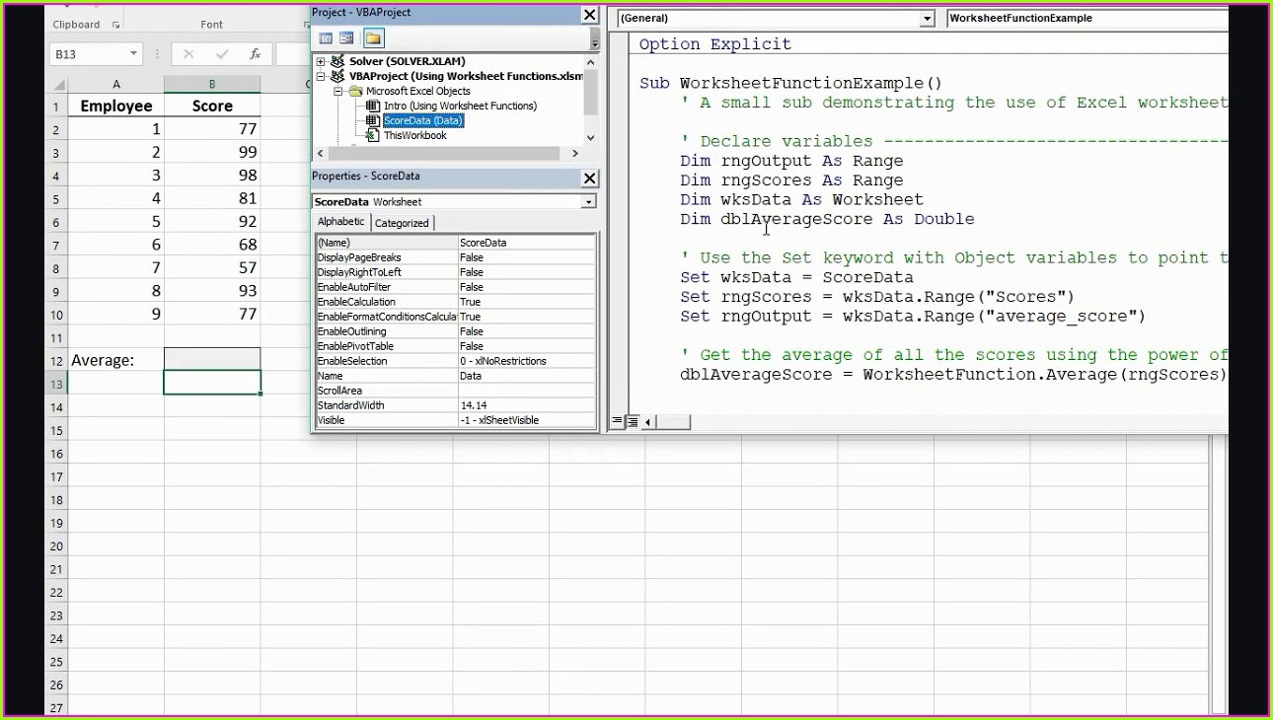This screenshot has height=720, width=1273.
Task: Select the Alphabetic tab in Properties
Action: pos(340,222)
